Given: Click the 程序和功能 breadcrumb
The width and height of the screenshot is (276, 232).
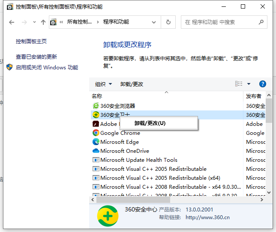Looking at the screenshot, I should tap(116, 22).
